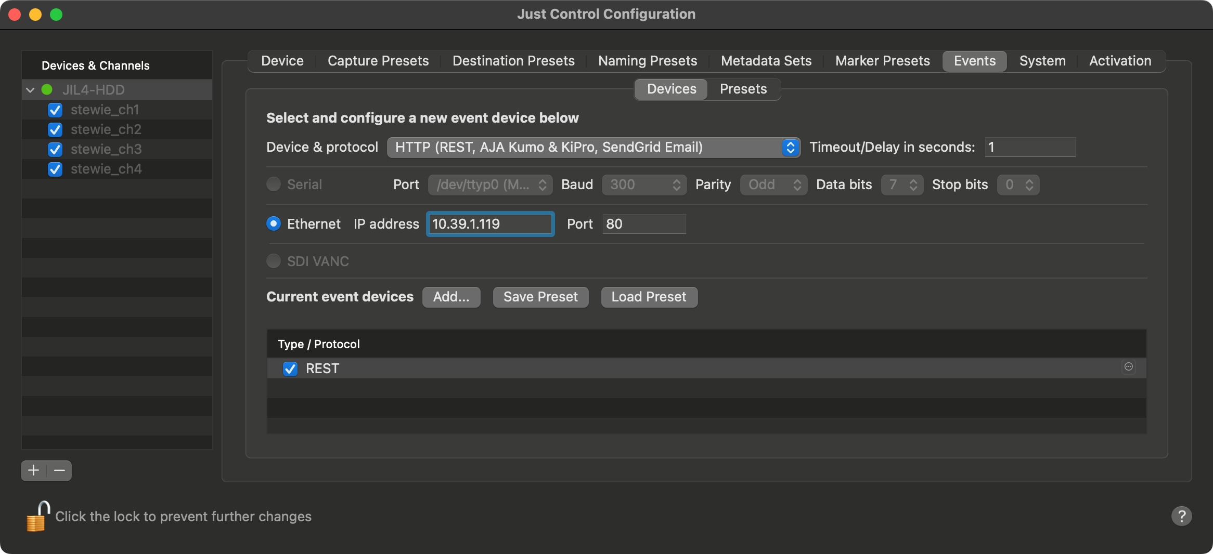This screenshot has height=554, width=1213.
Task: Switch to the Destination Presets tab
Action: coord(513,61)
